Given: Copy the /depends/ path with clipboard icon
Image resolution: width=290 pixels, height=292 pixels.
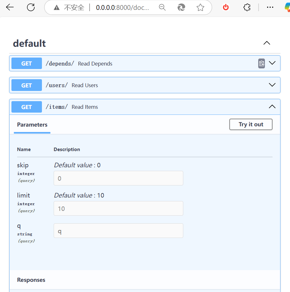Looking at the screenshot, I should coord(261,64).
